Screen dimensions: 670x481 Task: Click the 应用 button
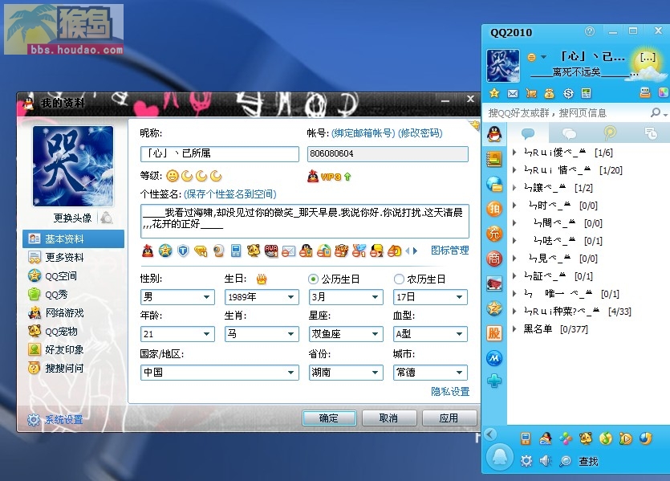tap(449, 418)
